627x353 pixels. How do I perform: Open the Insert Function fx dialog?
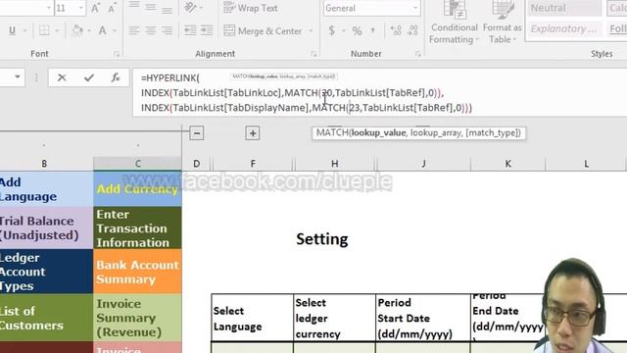coord(116,77)
